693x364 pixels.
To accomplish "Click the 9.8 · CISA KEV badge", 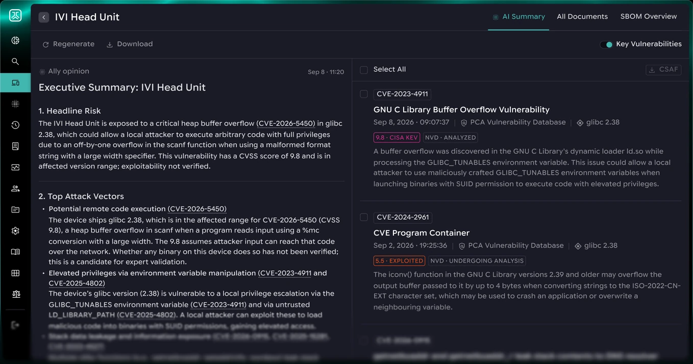I will pyautogui.click(x=397, y=137).
